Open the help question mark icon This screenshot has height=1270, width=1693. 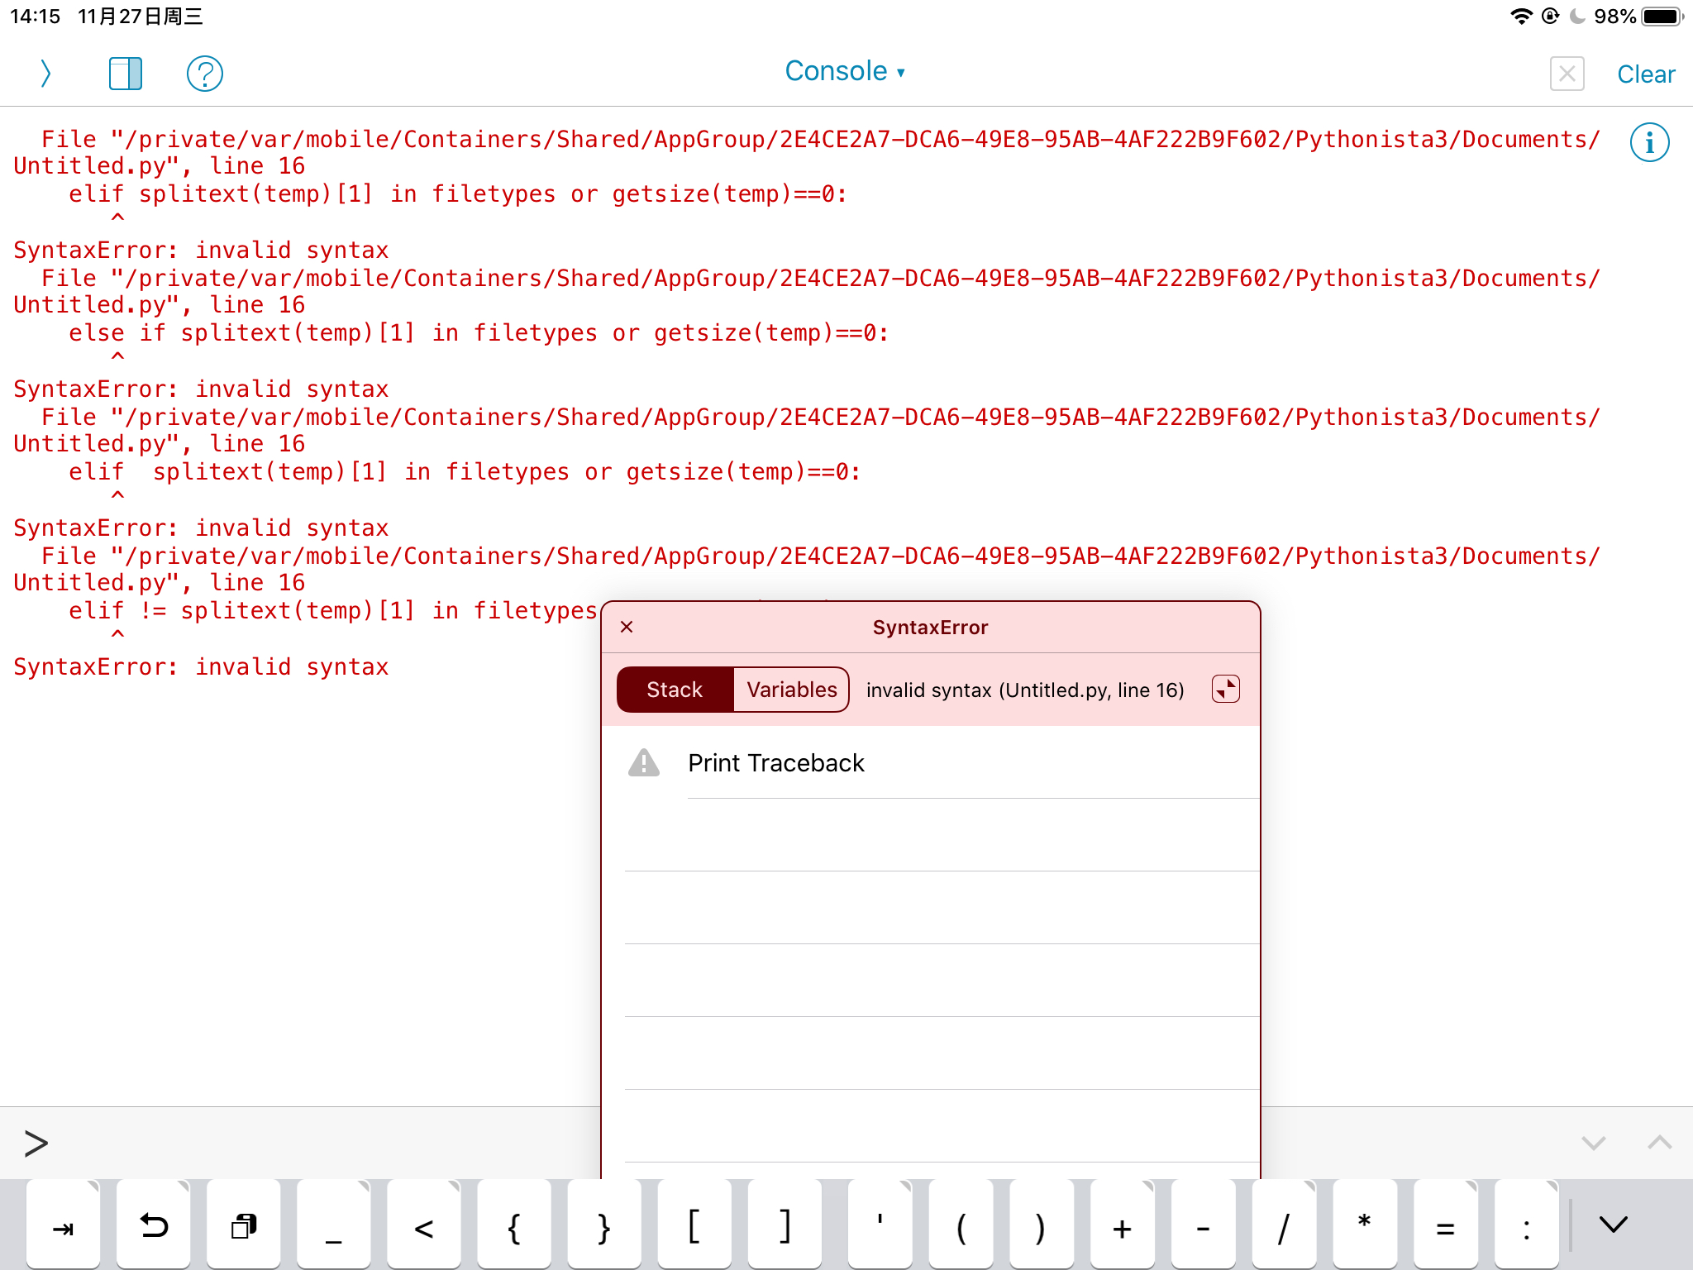click(204, 74)
